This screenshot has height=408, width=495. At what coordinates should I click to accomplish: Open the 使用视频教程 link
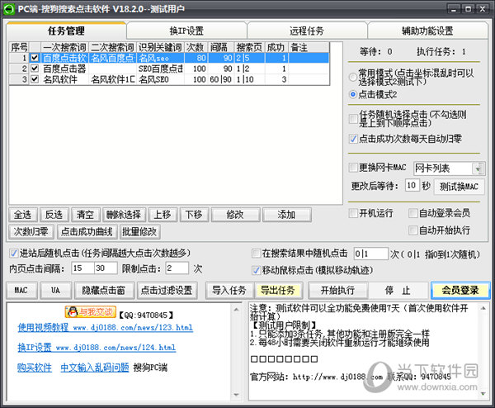tap(105, 327)
